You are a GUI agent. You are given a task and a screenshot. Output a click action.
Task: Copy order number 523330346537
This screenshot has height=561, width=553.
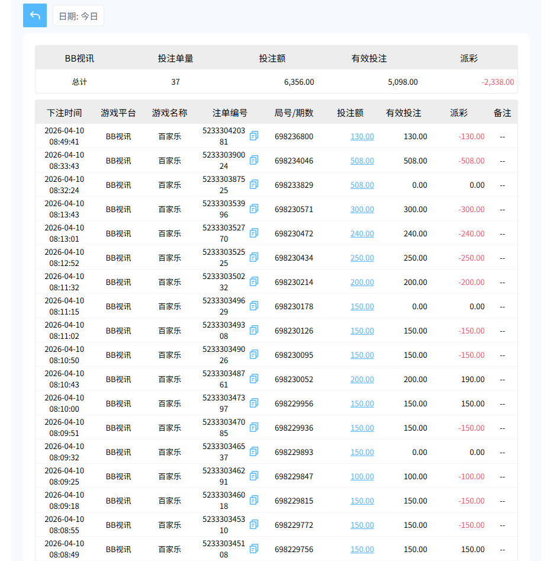253,451
